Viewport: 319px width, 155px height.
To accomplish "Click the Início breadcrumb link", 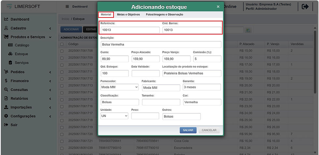I will coord(65,19).
